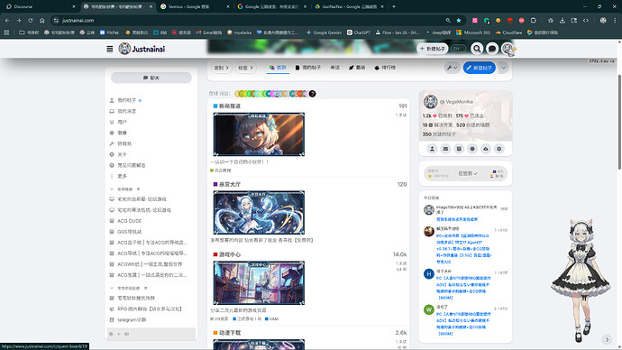Click the round badge icon in user card
Viewport: 622px width, 350px height.
472,149
